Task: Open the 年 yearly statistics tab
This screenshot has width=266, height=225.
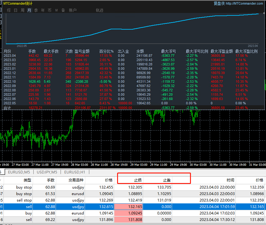Action: pyautogui.click(x=43, y=10)
